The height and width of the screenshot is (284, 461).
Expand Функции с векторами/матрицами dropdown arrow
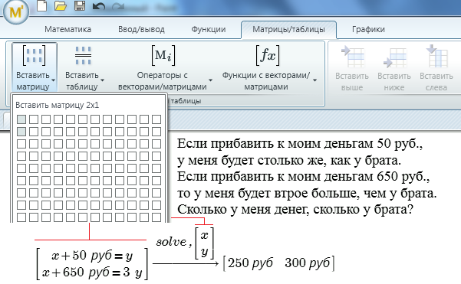314,80
